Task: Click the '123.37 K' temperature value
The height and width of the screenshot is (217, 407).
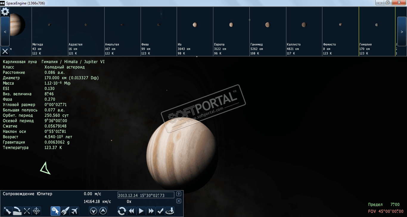Action: (x=53, y=148)
